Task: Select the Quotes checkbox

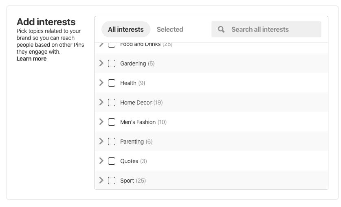Action: pos(112,161)
